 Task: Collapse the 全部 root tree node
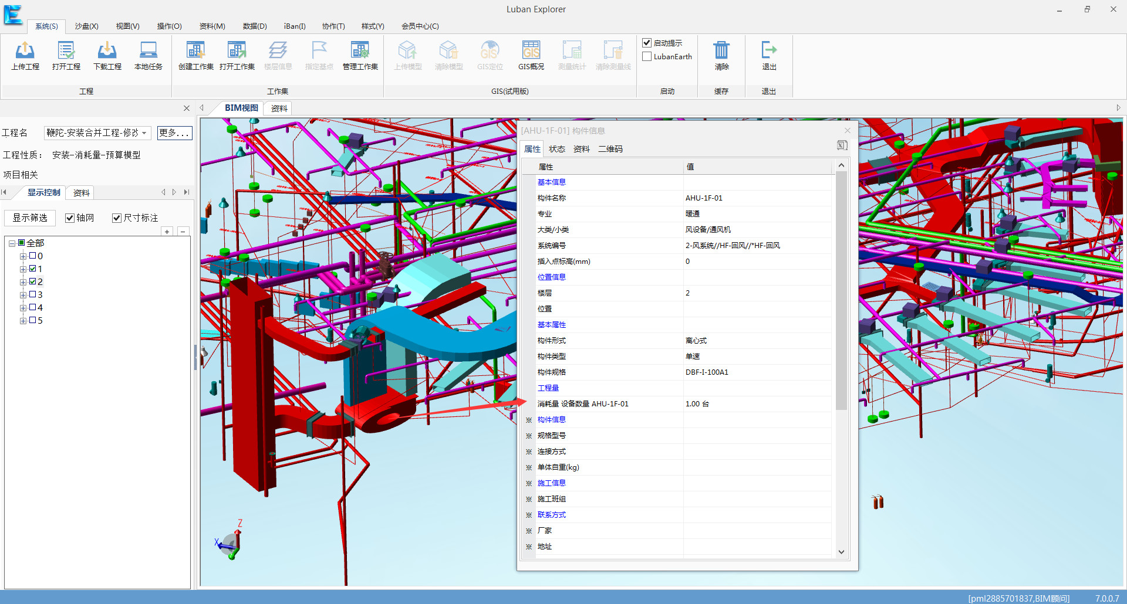12,243
